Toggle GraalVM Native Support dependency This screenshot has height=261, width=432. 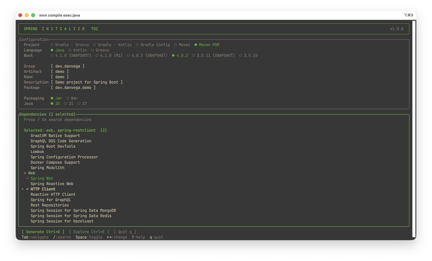coord(55,136)
